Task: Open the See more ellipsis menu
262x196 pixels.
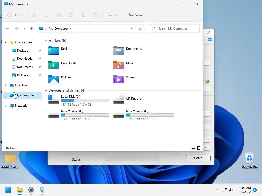Action: [156, 15]
